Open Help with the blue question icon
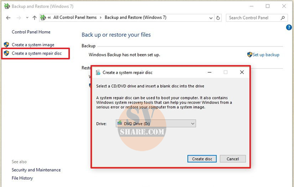294x187 pixels. click(289, 28)
